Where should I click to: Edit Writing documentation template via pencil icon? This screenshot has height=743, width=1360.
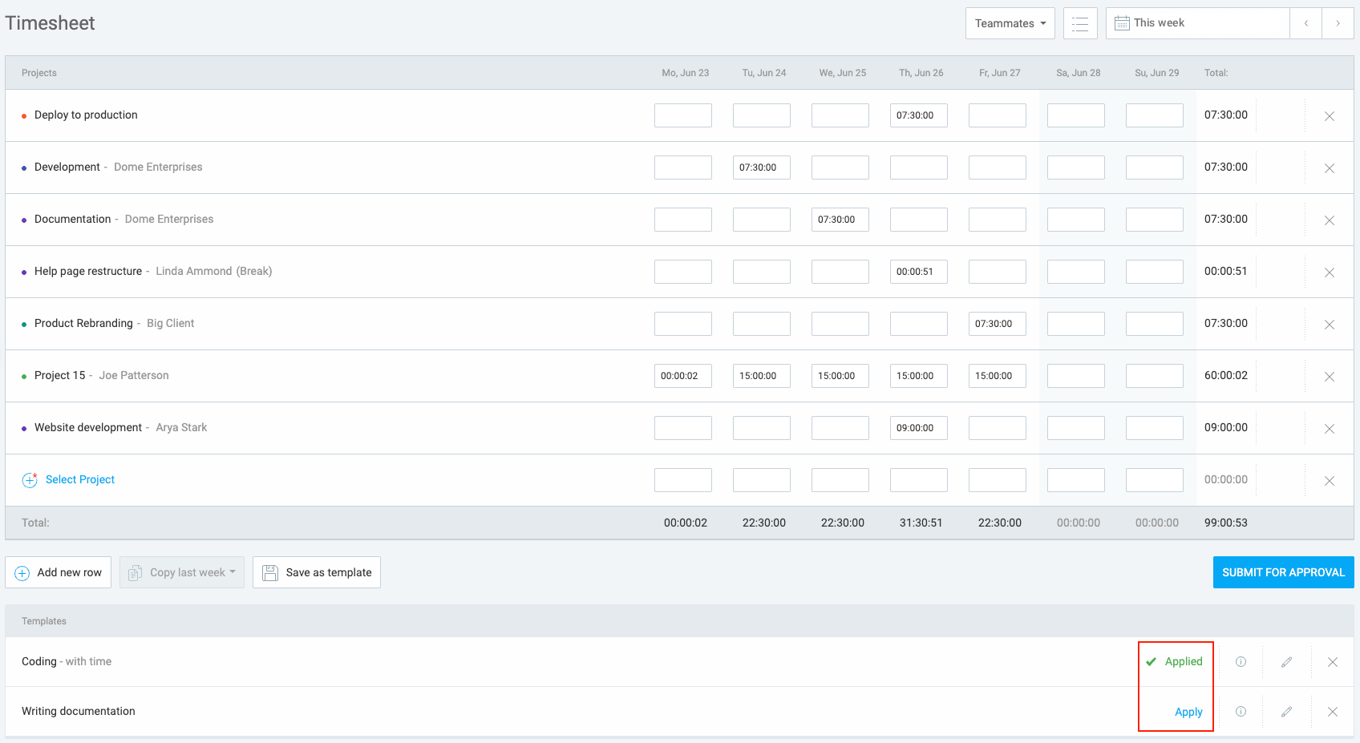click(x=1286, y=711)
